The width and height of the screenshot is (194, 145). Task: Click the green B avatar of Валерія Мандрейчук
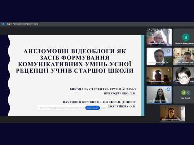[185, 38]
